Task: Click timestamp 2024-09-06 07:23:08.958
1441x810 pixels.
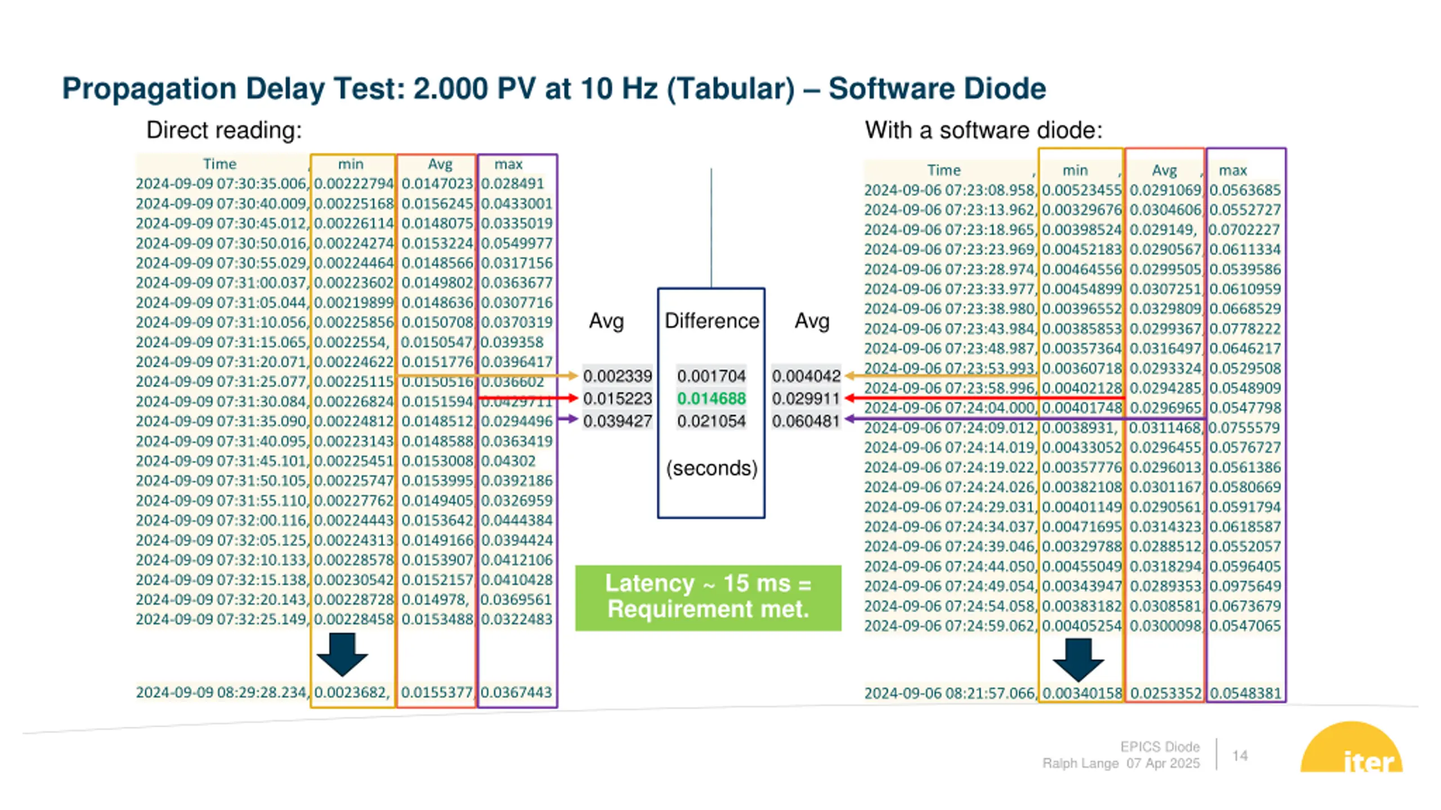Action: 950,190
